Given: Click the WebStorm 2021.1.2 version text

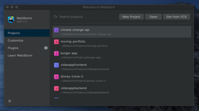Looking at the screenshot, I should (x=22, y=22).
